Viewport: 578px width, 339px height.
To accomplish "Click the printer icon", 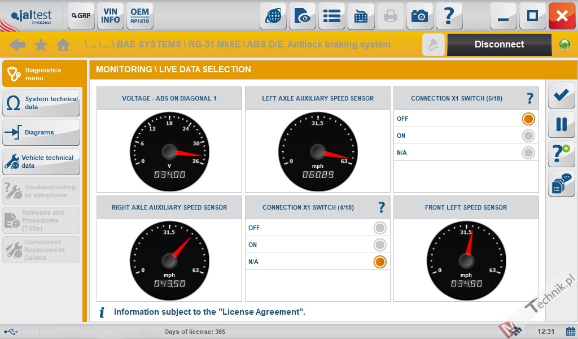I will pos(391,16).
